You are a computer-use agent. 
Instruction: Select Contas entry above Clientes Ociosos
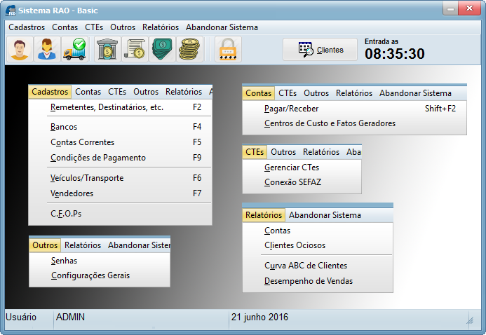point(318,231)
